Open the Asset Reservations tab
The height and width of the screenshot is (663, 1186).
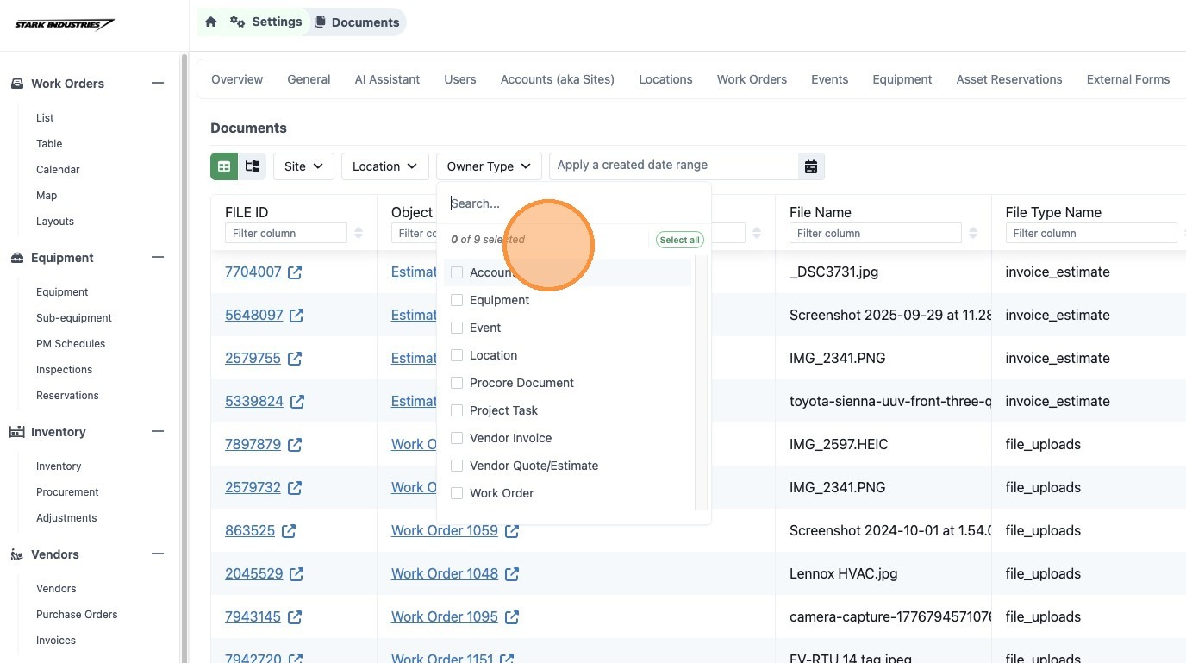[x=1009, y=79]
